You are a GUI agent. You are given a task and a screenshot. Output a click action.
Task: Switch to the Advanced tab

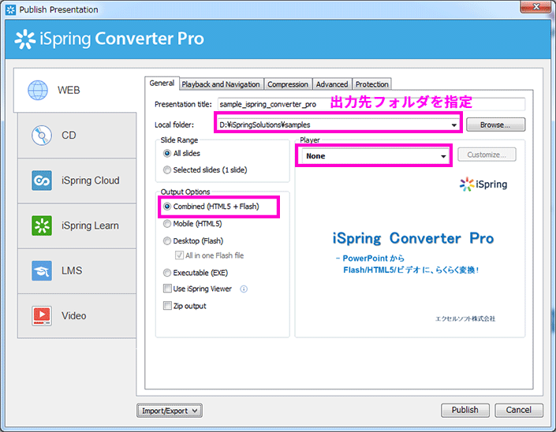(332, 84)
